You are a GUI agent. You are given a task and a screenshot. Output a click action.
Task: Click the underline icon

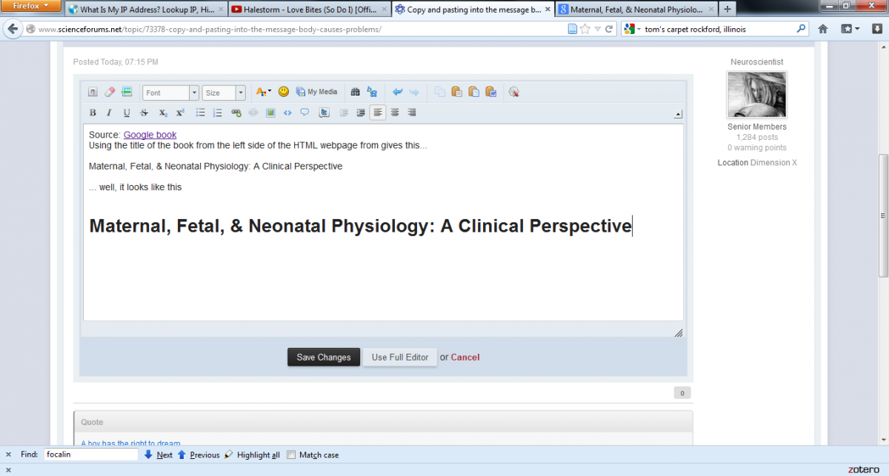127,113
